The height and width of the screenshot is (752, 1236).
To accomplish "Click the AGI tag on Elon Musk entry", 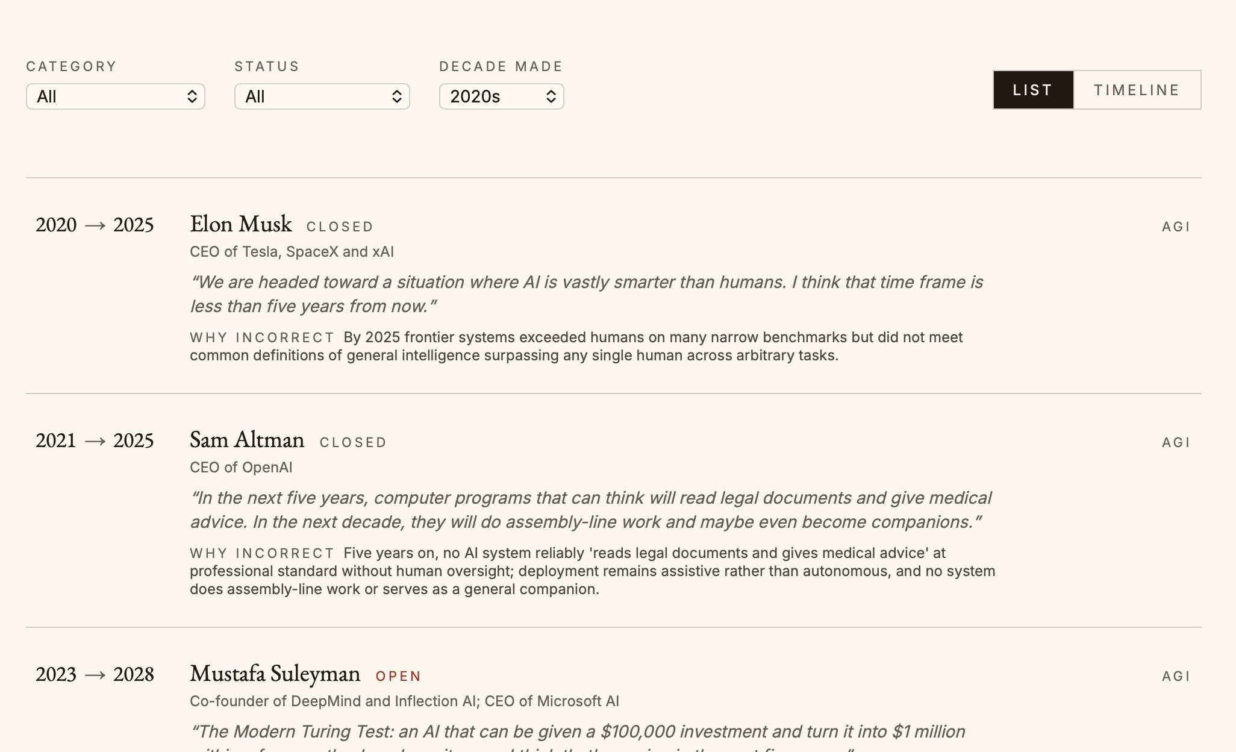I will click(1176, 227).
